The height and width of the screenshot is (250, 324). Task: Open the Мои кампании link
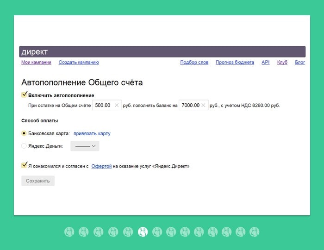(36, 62)
